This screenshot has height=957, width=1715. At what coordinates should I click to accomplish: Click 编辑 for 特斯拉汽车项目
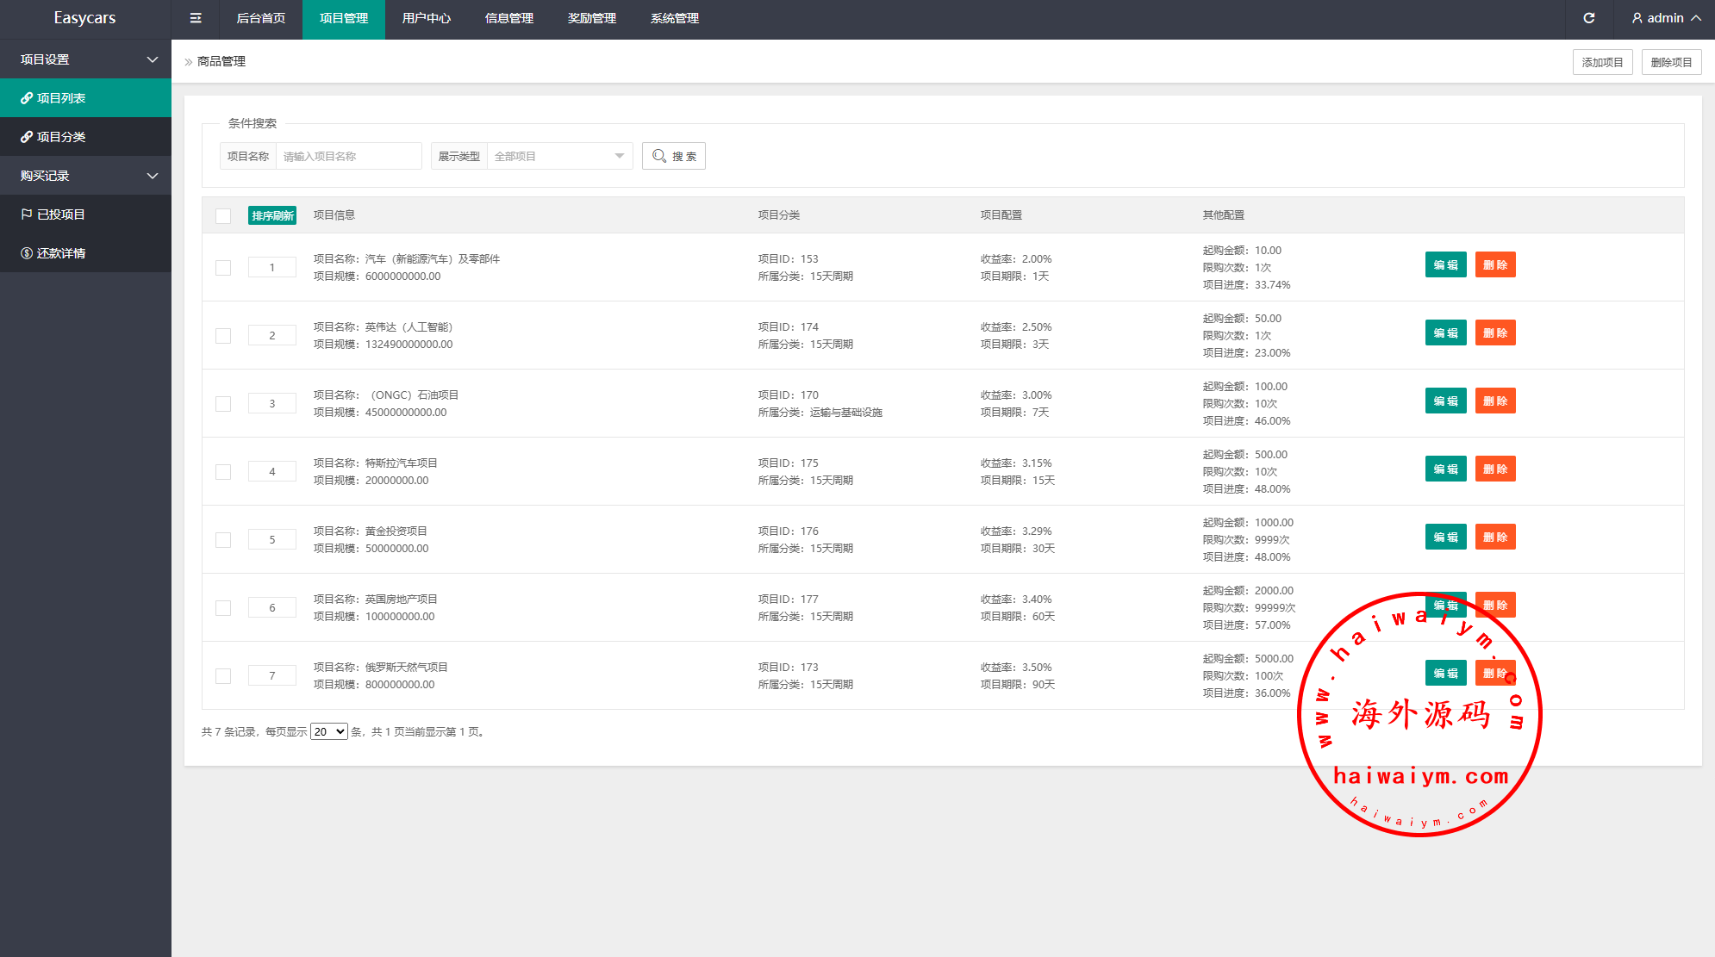(1445, 469)
